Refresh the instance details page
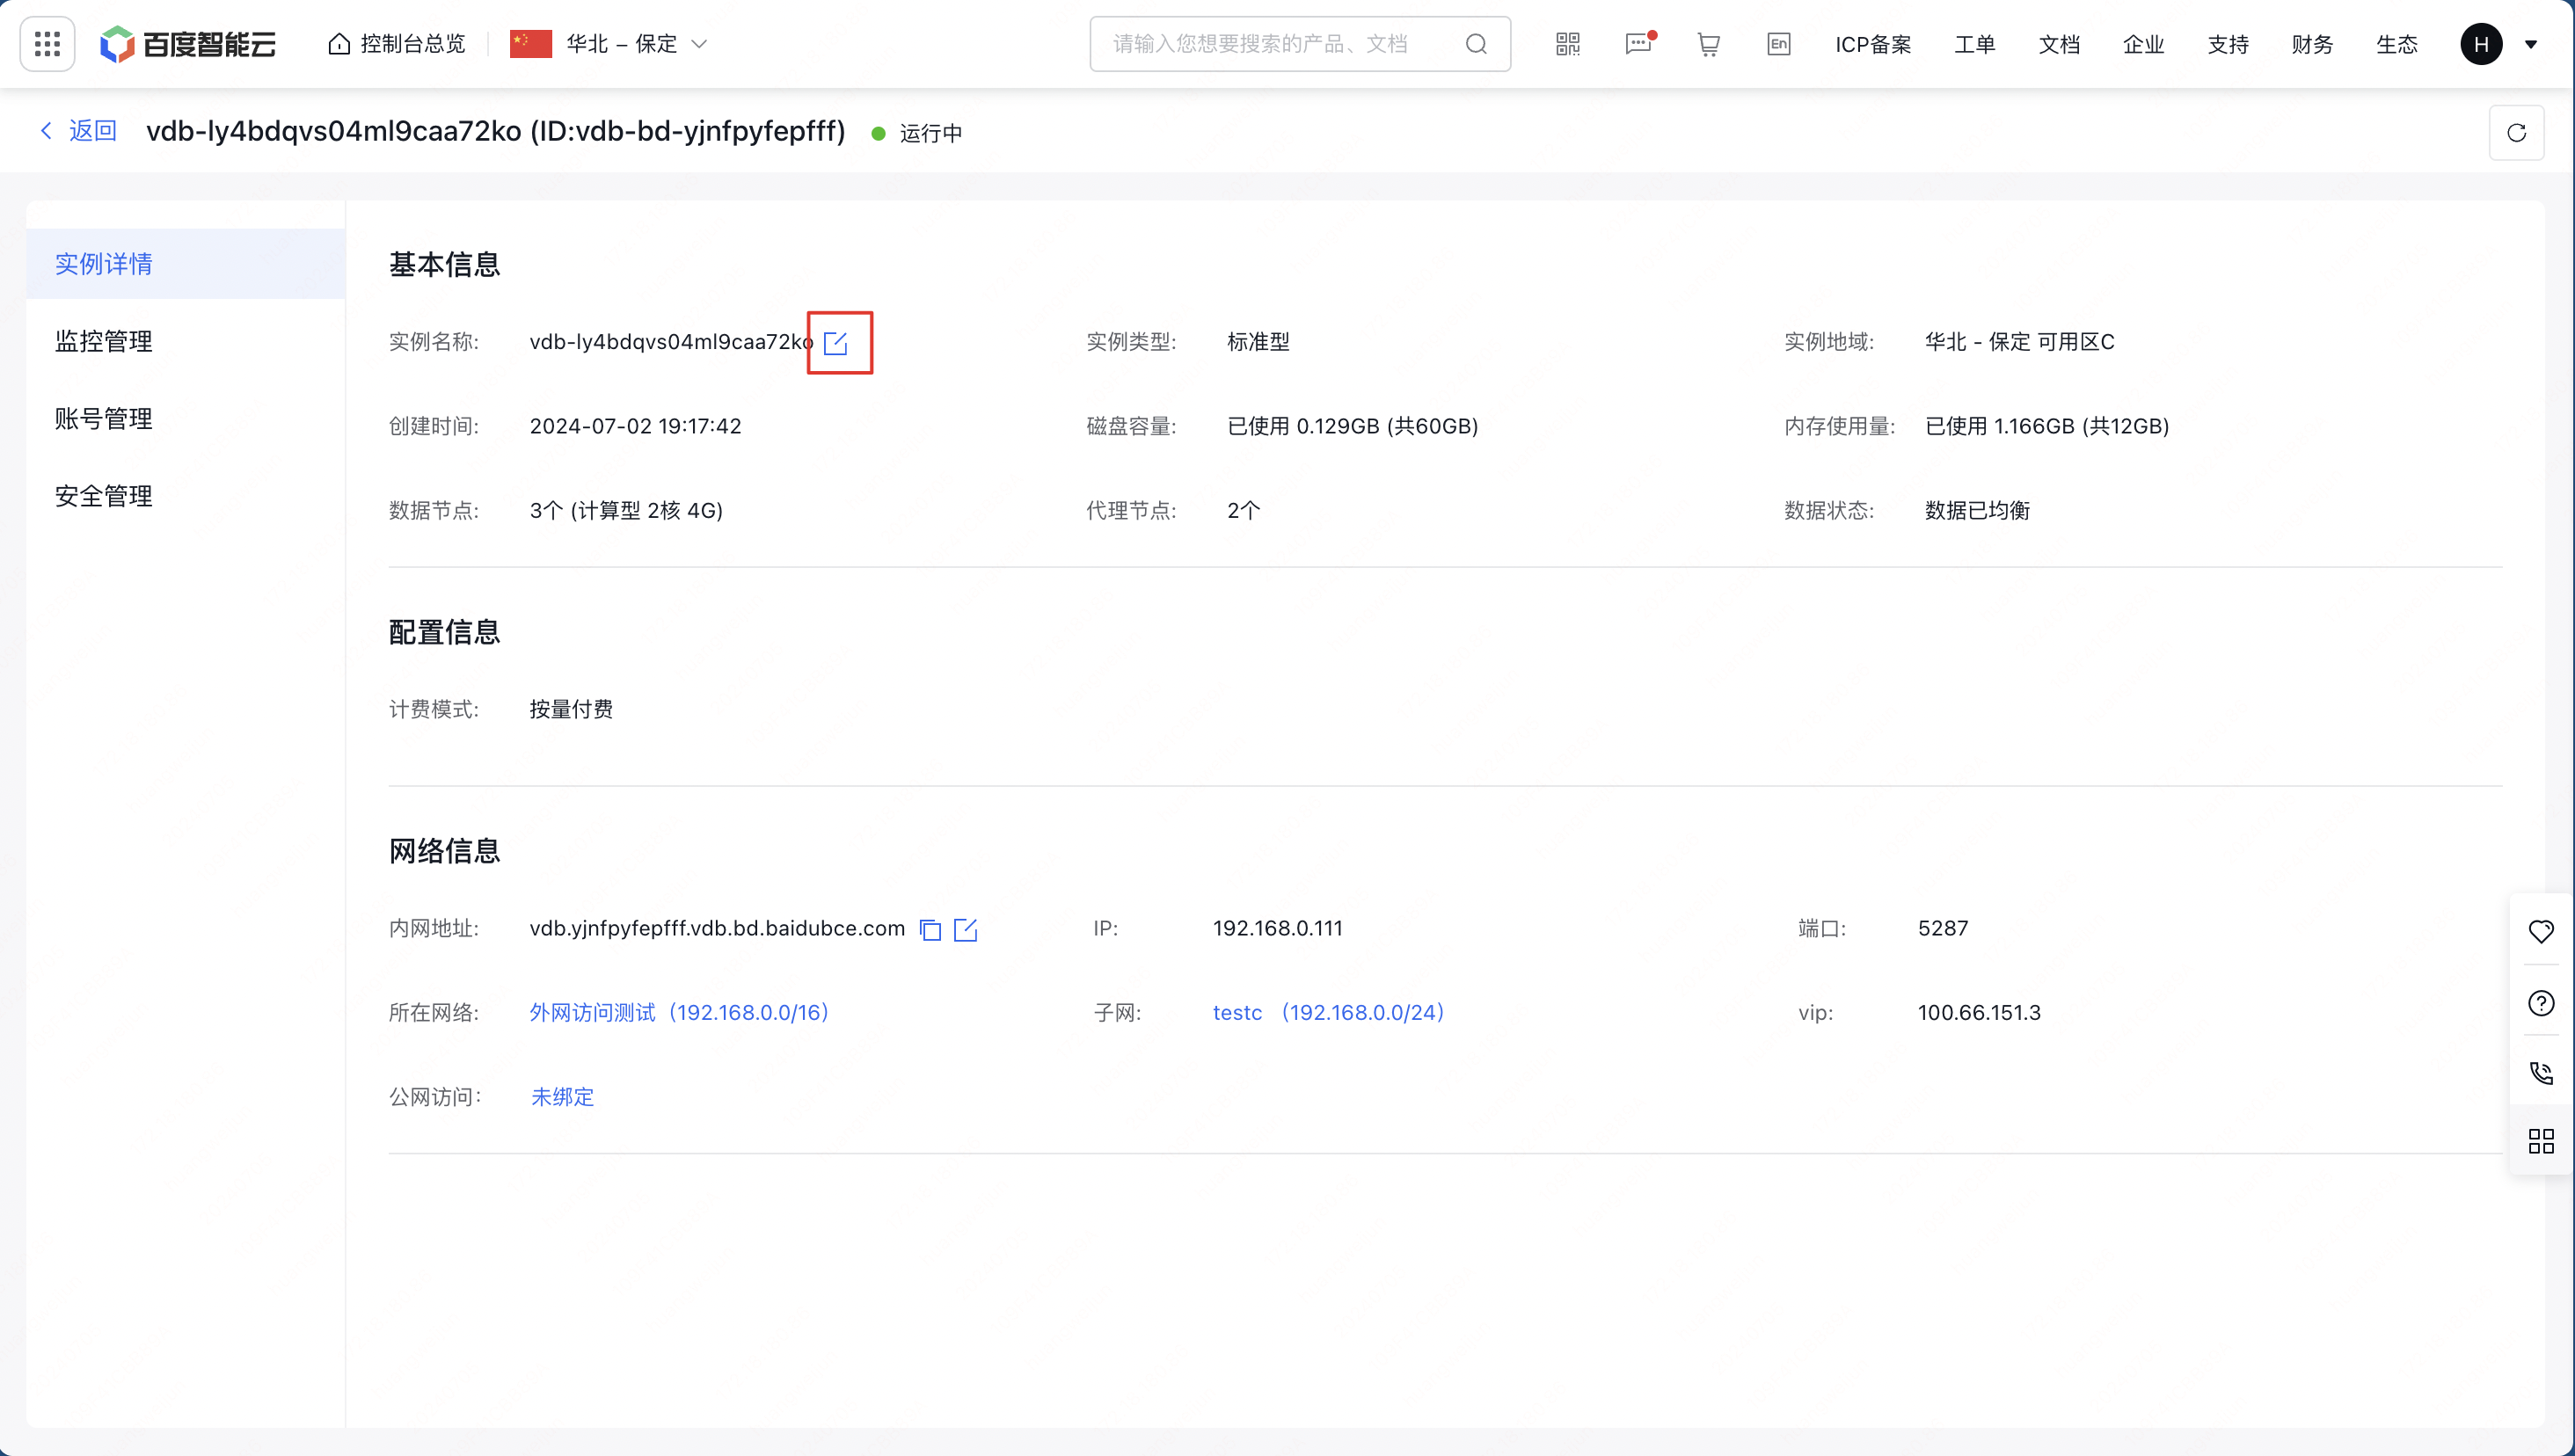 pos(2516,132)
